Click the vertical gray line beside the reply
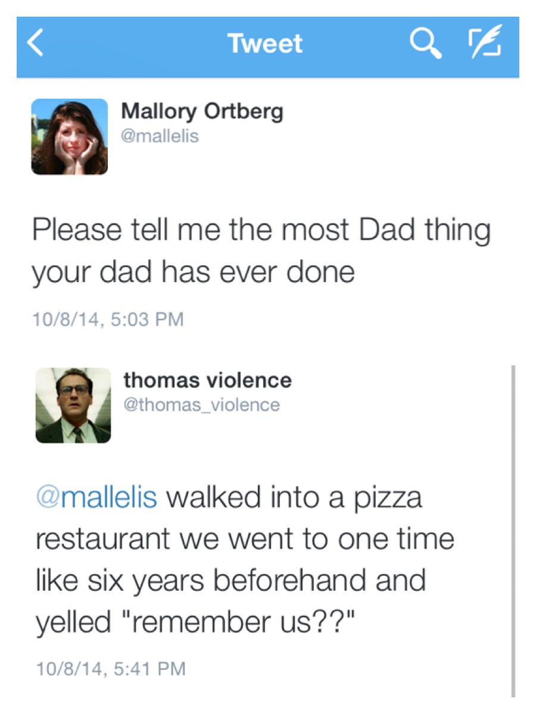 point(512,530)
